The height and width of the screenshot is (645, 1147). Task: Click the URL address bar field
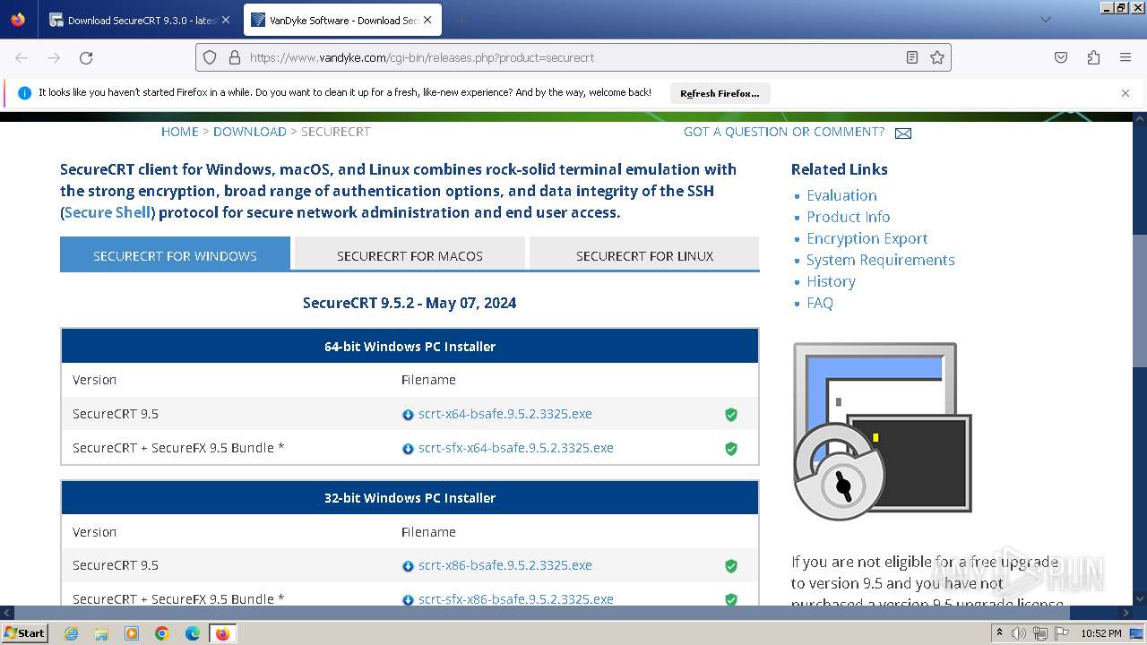(573, 57)
